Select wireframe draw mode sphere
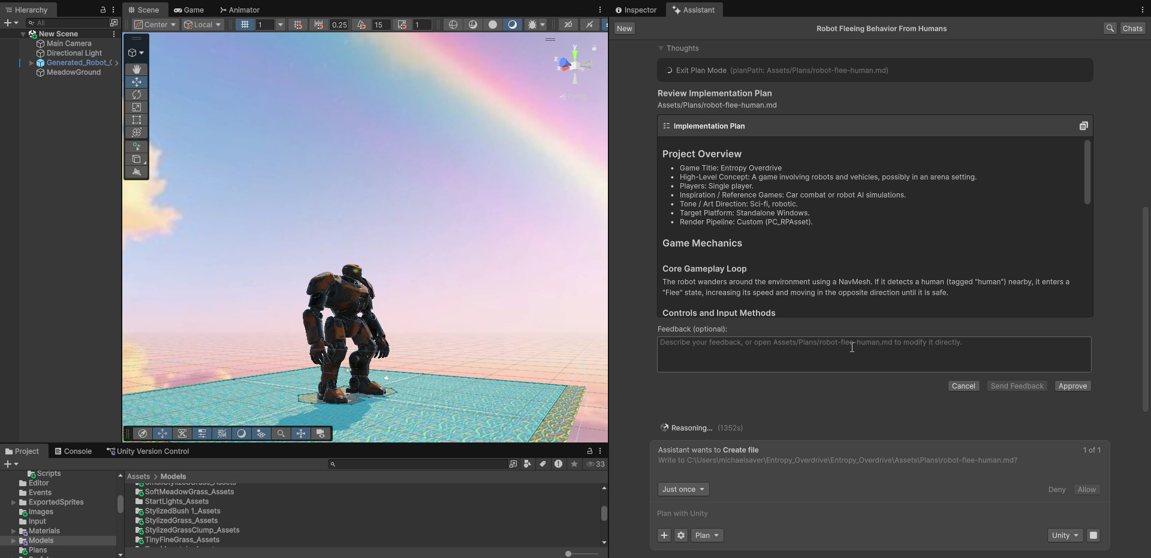Image resolution: width=1151 pixels, height=558 pixels. [x=453, y=25]
